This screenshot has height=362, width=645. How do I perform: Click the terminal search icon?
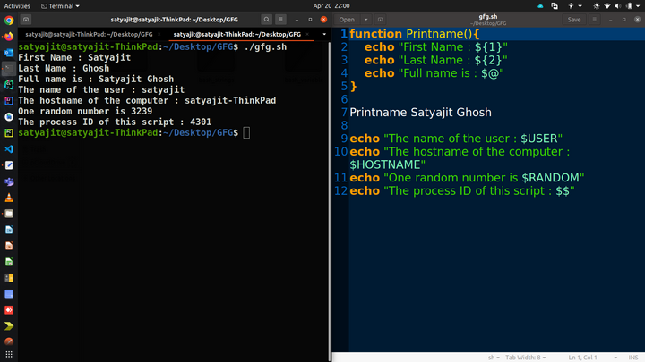click(267, 20)
